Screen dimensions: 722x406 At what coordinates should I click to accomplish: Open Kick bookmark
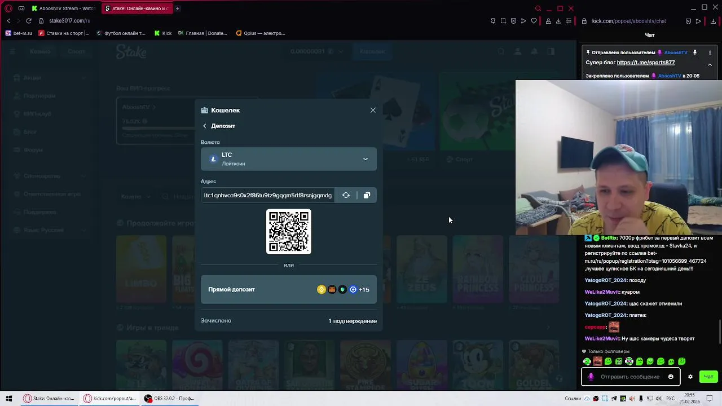[163, 33]
